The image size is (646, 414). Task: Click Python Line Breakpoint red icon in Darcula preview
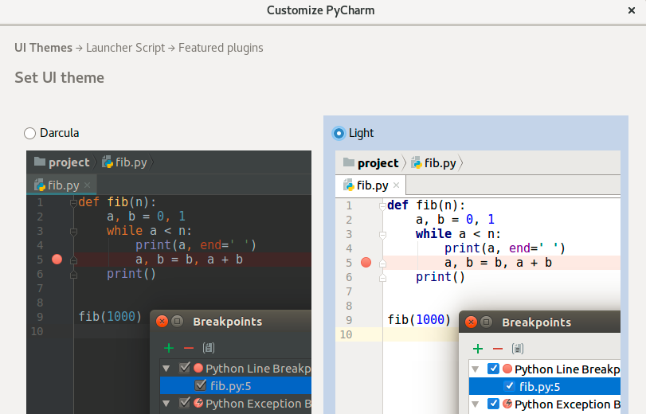(x=198, y=368)
